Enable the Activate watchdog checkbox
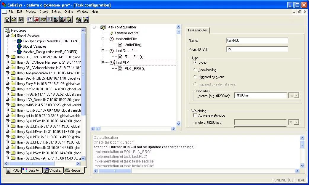The image size is (309, 185). pyautogui.click(x=195, y=115)
